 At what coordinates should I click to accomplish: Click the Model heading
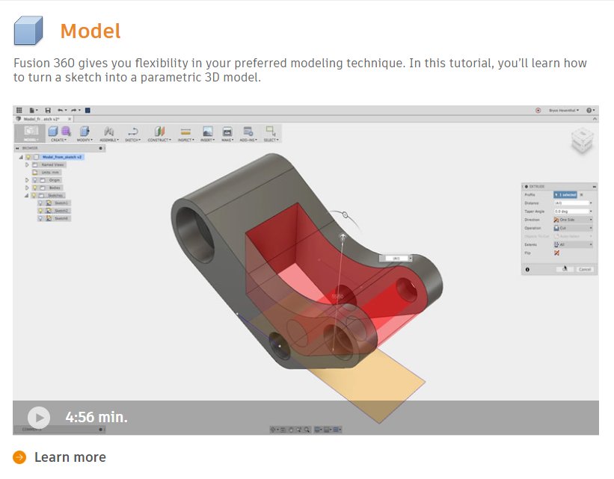point(90,31)
